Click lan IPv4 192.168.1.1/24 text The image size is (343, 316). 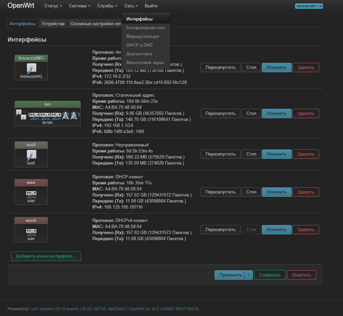[x=119, y=125]
